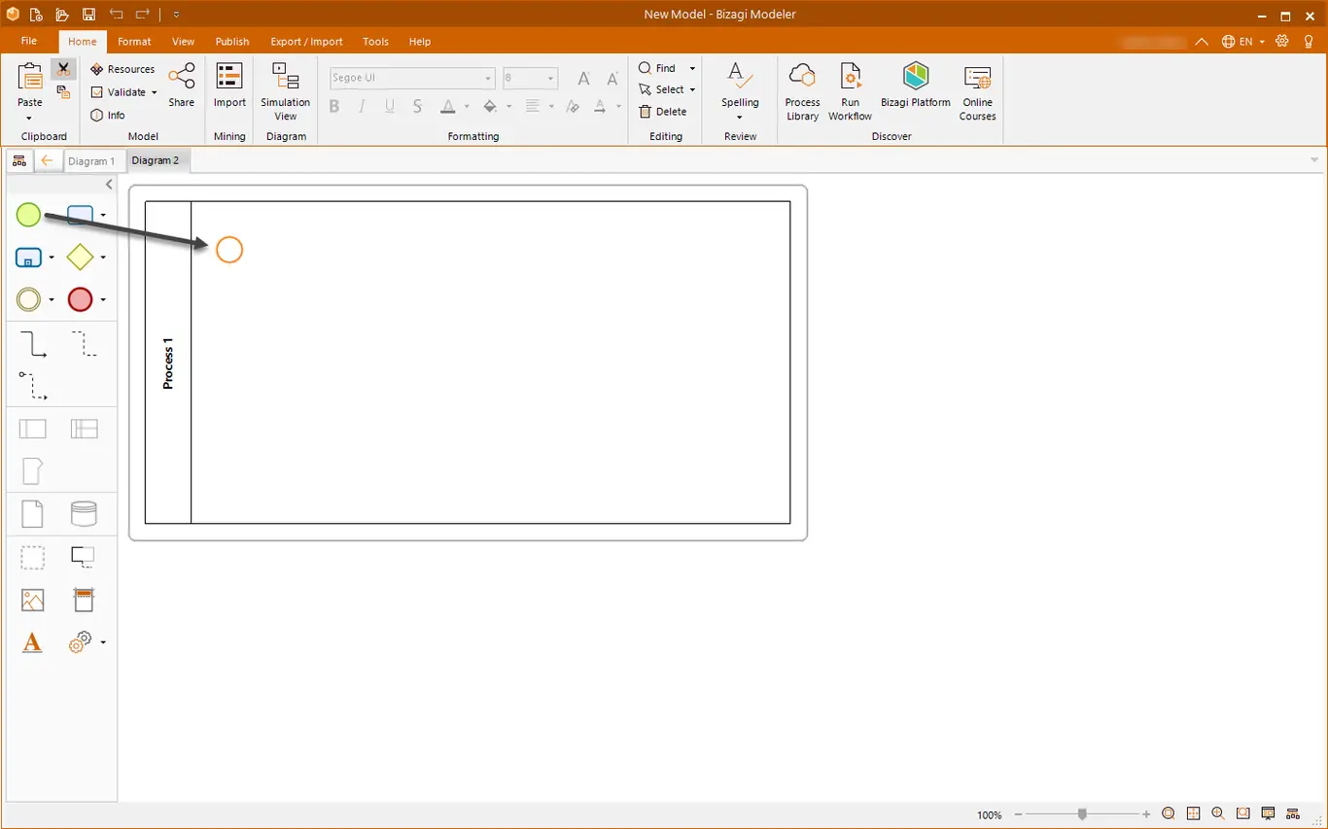Click the Cut scissors icon

pyautogui.click(x=63, y=69)
